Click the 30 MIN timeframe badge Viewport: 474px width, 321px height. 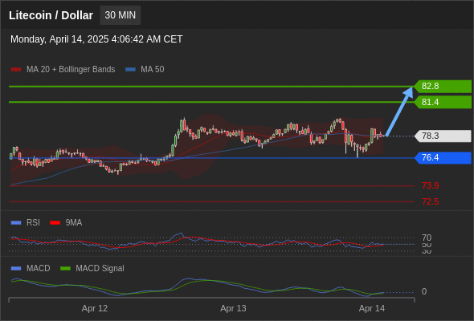click(121, 15)
